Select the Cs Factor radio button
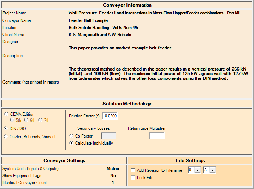Viewport: 254px width, 189px height. click(x=72, y=136)
